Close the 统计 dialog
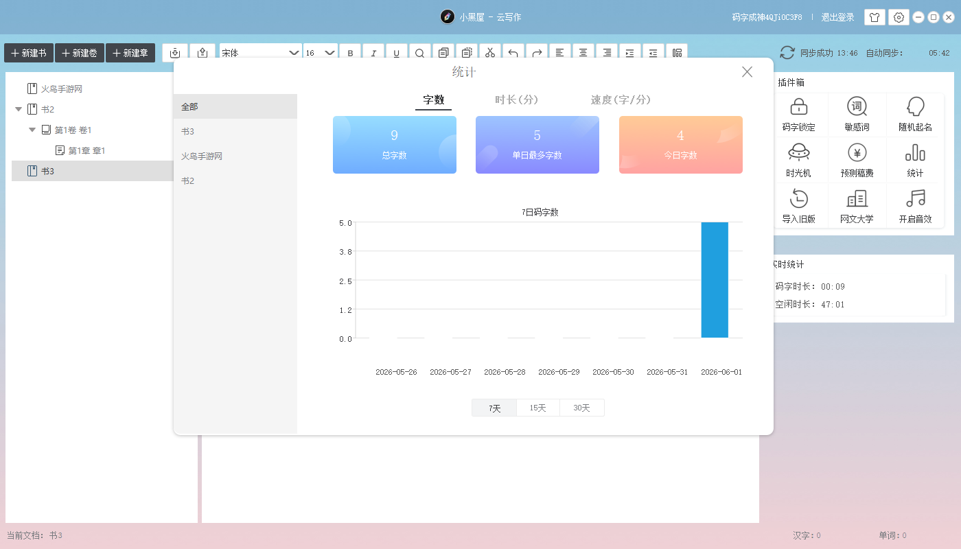 point(748,72)
